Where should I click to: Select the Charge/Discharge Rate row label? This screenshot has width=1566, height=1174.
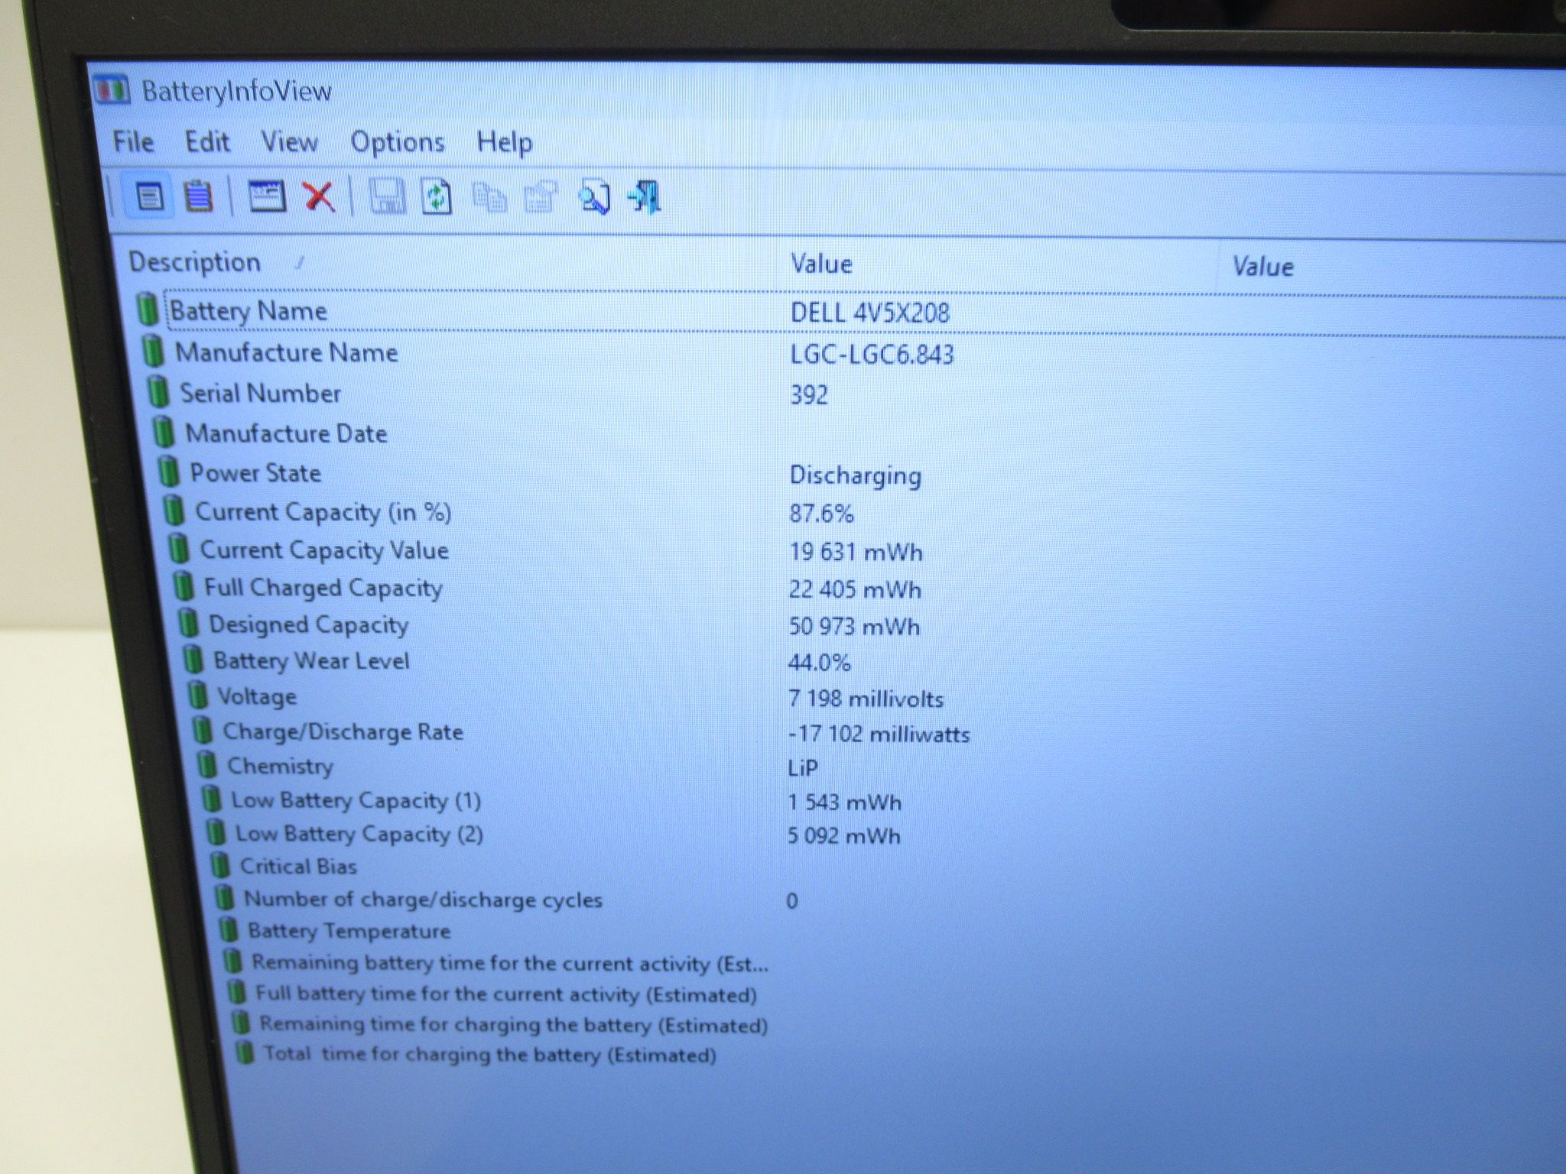coord(343,731)
